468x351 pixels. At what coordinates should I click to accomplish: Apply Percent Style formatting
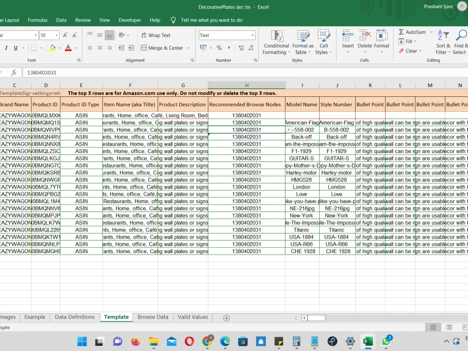(219, 48)
